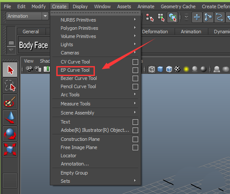
Task: Enable use all lights yellow icon
Action: 186,69
